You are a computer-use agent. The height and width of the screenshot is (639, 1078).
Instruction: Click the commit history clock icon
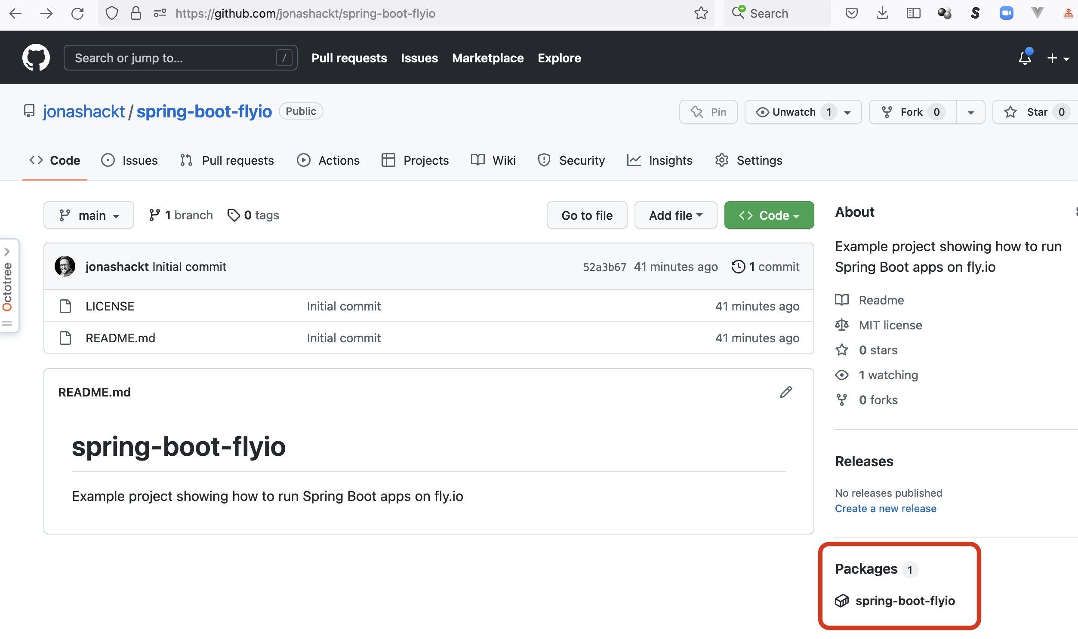tap(737, 266)
